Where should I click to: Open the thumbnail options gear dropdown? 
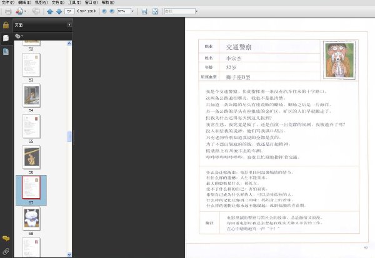pyautogui.click(x=19, y=36)
